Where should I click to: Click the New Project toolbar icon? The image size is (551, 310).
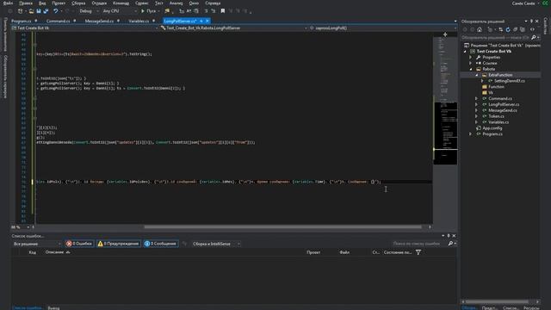(20, 11)
